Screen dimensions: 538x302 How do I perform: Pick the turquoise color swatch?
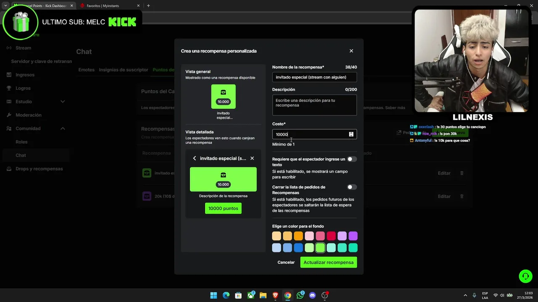point(342,248)
